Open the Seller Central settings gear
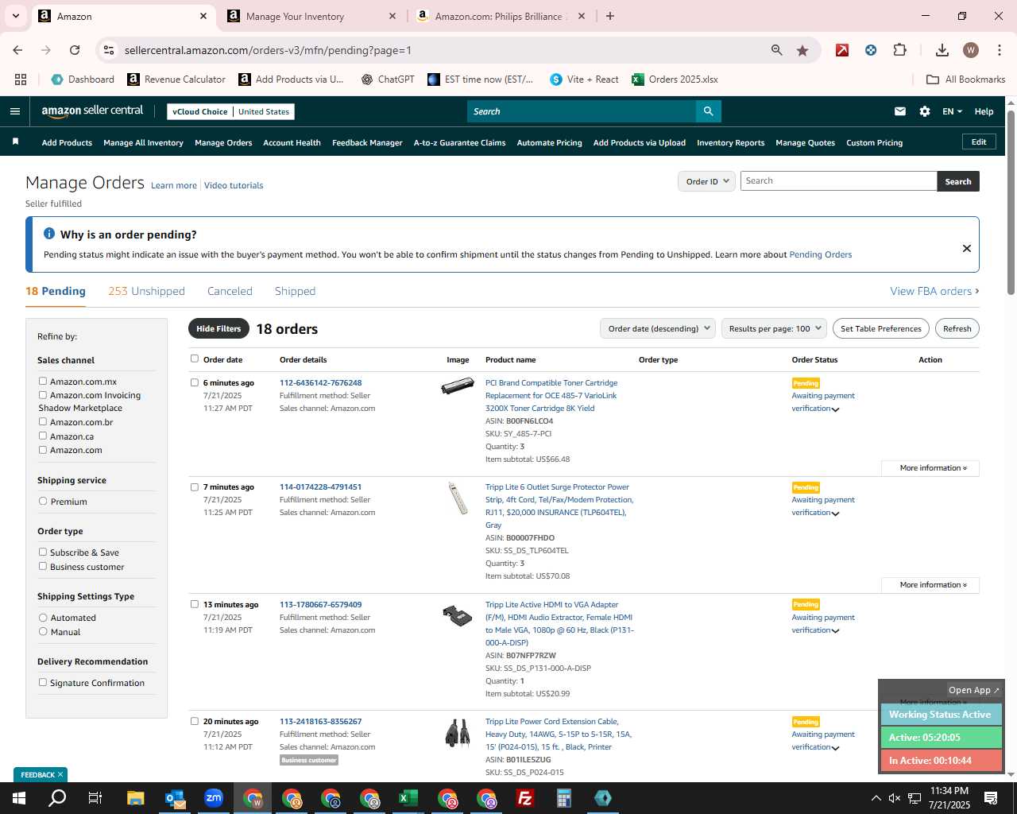 [x=925, y=111]
